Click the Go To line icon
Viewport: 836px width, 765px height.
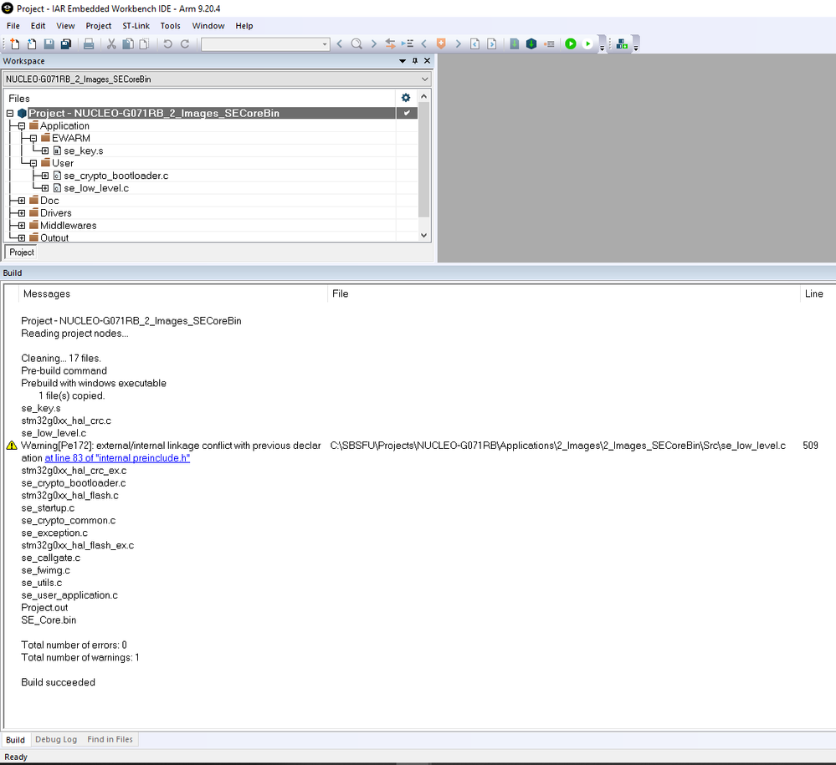(x=408, y=43)
